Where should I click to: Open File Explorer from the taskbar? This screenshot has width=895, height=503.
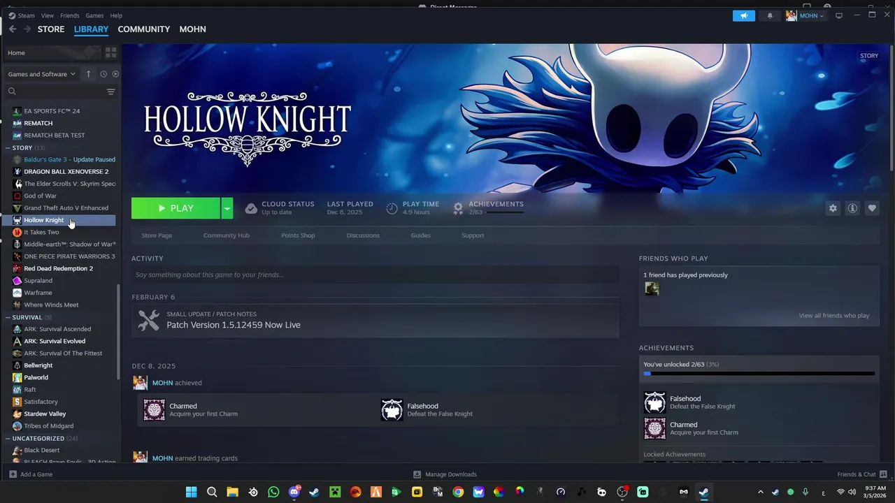click(x=232, y=492)
